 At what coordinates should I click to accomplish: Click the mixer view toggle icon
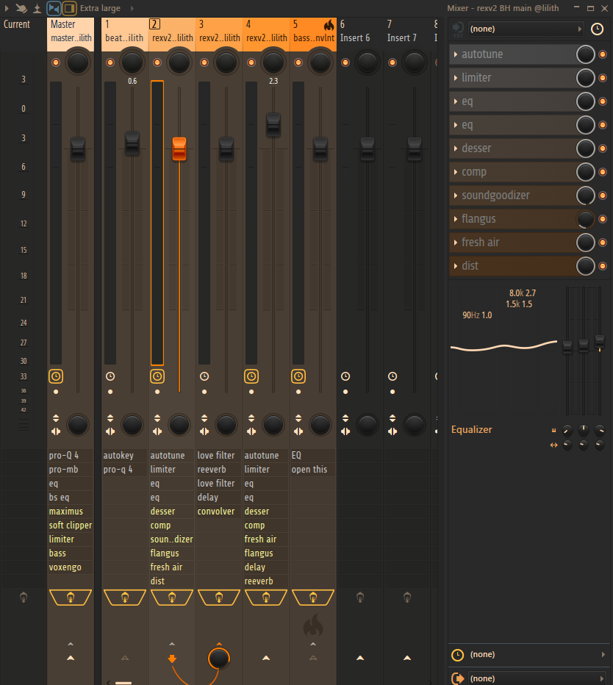tap(54, 8)
